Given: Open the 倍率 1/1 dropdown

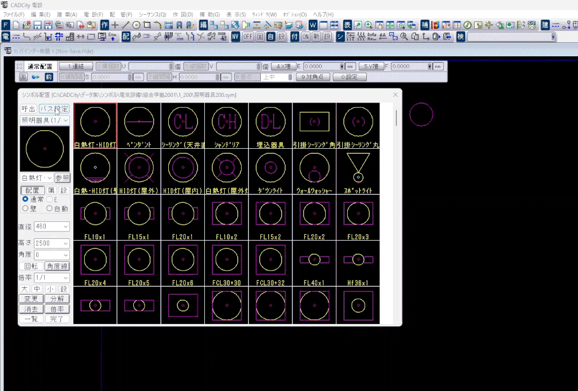Looking at the screenshot, I should [51, 278].
